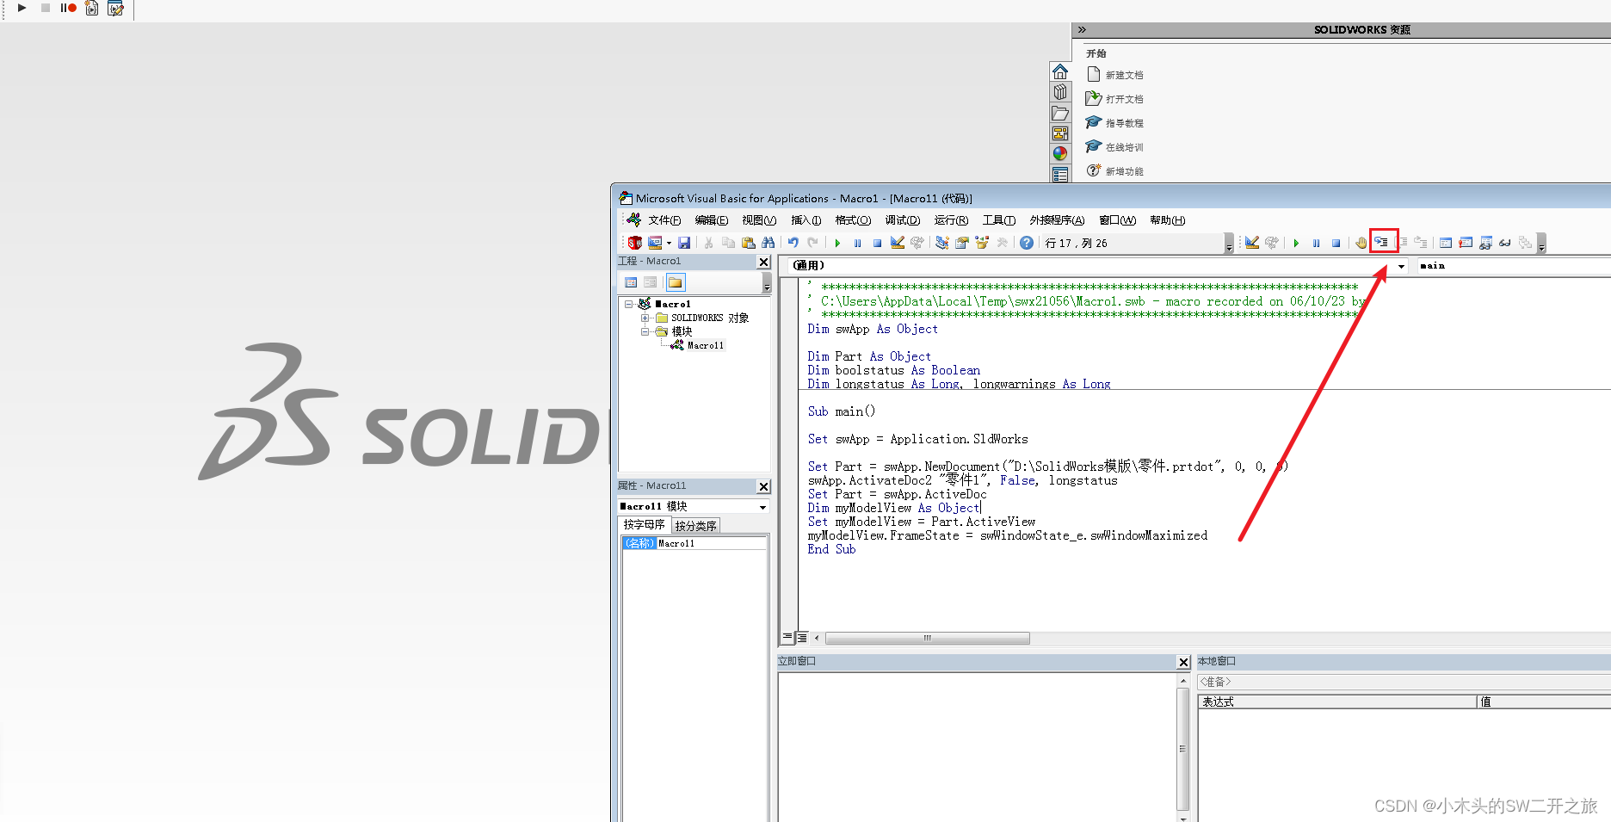Image resolution: width=1611 pixels, height=822 pixels.
Task: Close the 立即窗口 panel
Action: point(1183,662)
